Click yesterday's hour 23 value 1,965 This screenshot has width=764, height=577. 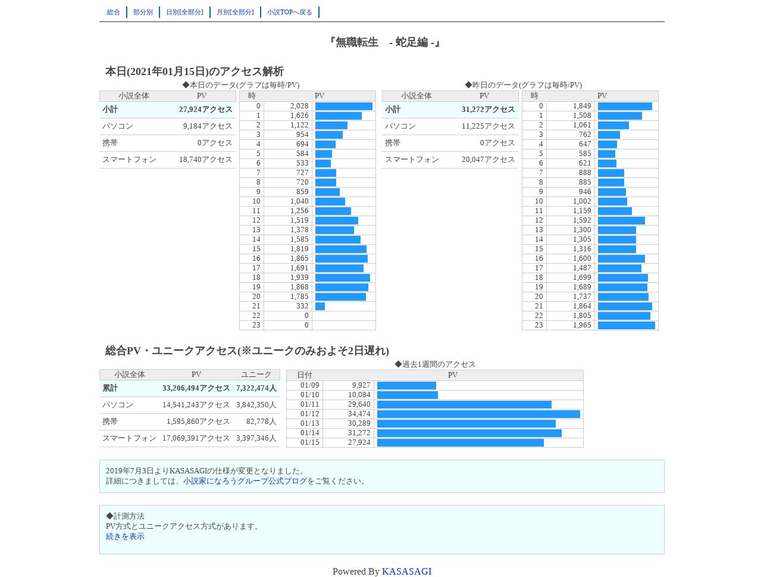pos(582,325)
